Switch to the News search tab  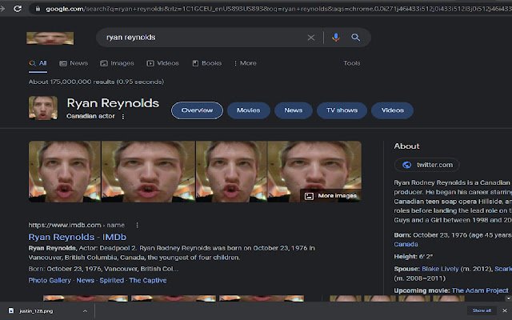[x=74, y=63]
